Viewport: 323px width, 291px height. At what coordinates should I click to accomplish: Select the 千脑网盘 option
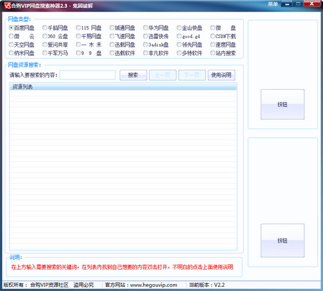[x=55, y=28]
